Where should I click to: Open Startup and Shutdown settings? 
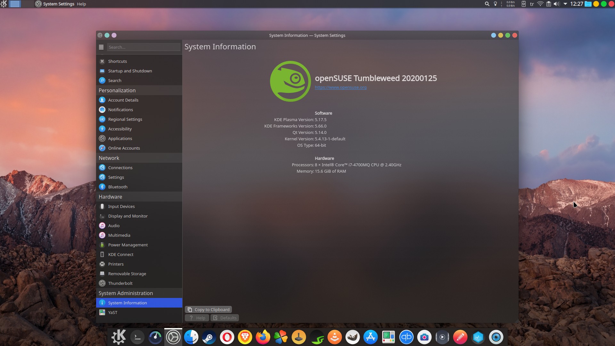click(139, 71)
